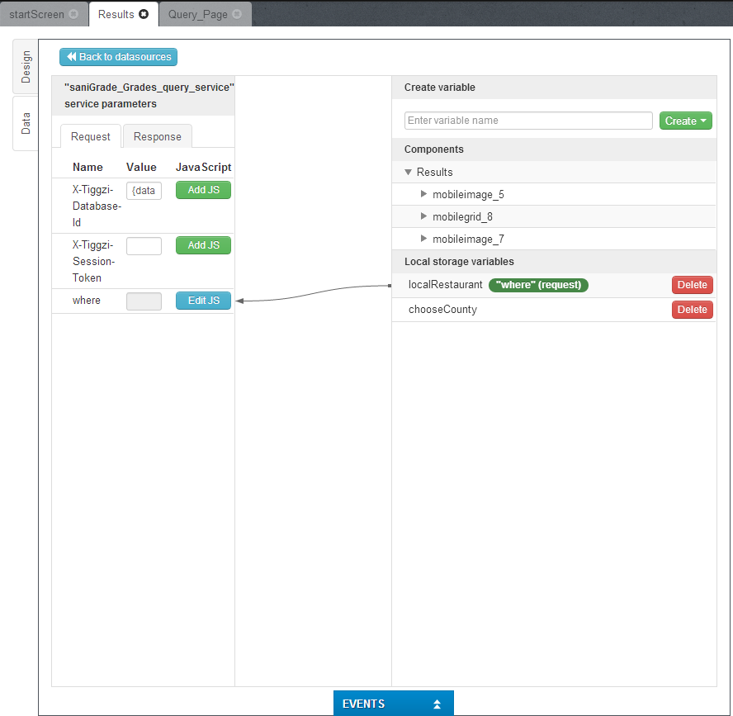Image resolution: width=733 pixels, height=716 pixels.
Task: Open the Design side tab
Action: [x=26, y=67]
